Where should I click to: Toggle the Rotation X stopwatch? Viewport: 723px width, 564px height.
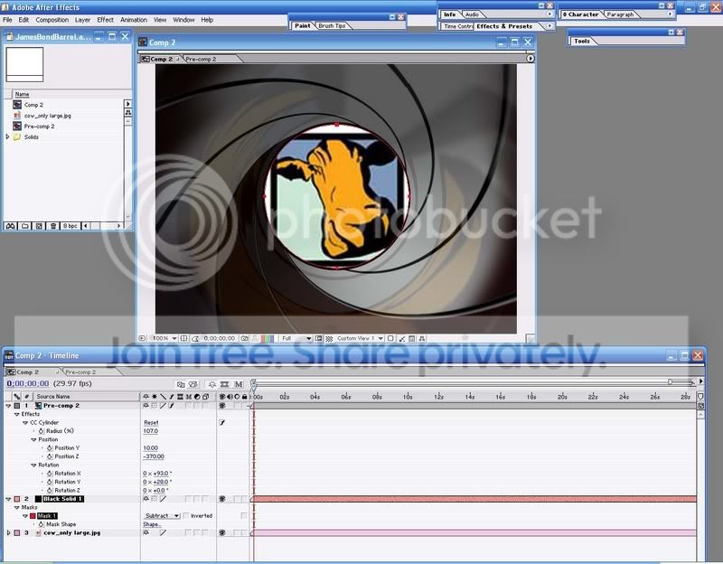coord(50,474)
